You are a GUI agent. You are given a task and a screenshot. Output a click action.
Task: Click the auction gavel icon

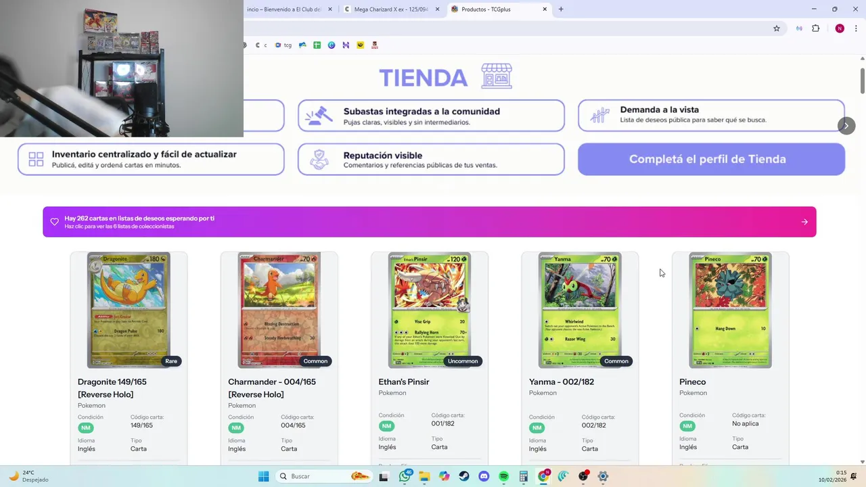(319, 116)
